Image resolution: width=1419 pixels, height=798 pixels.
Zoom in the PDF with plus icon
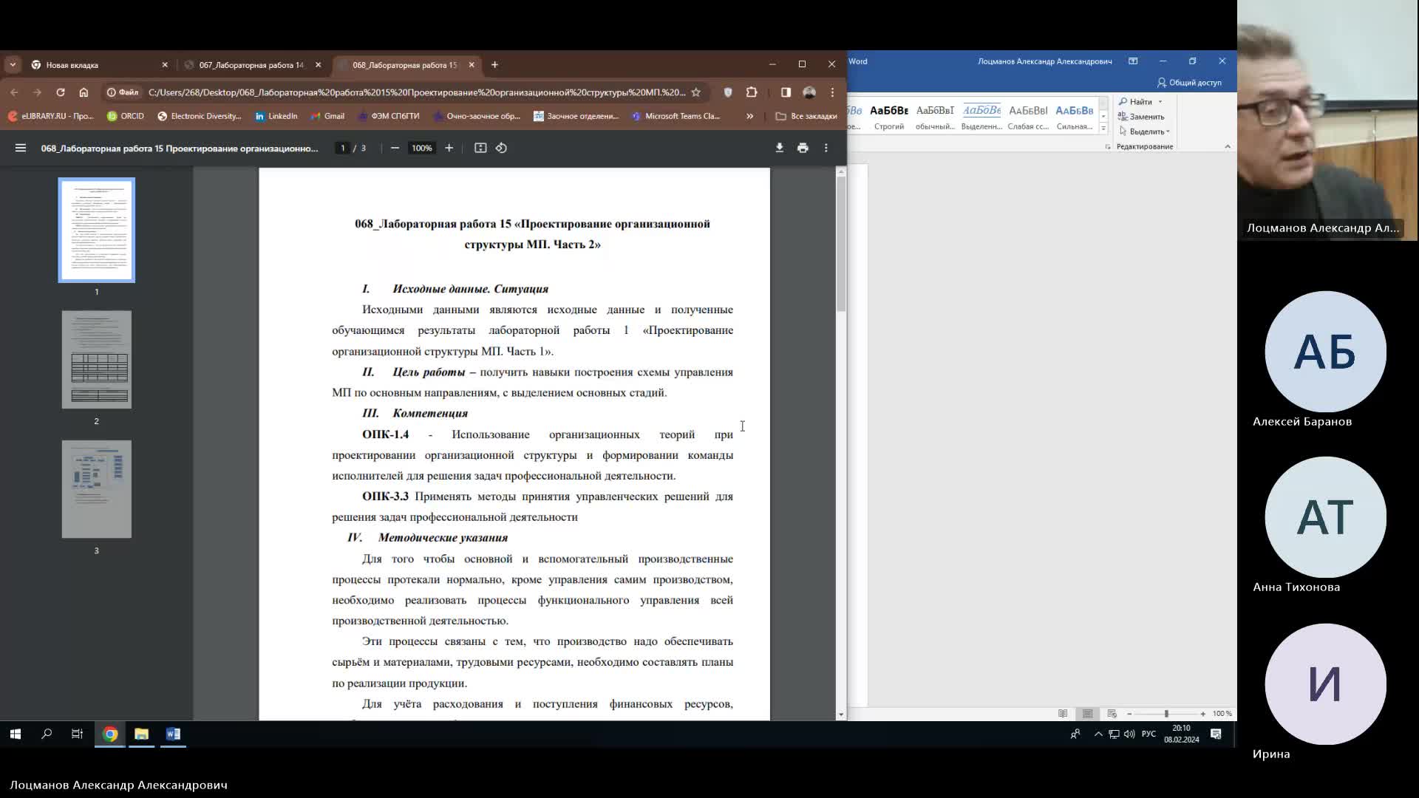(449, 148)
